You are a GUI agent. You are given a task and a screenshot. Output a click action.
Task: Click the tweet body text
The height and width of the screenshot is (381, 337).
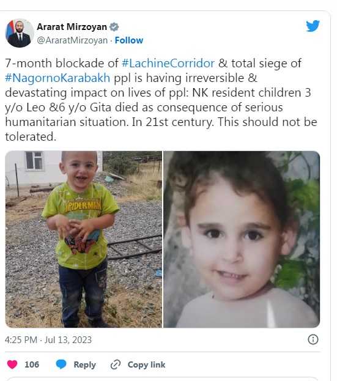[x=161, y=100]
